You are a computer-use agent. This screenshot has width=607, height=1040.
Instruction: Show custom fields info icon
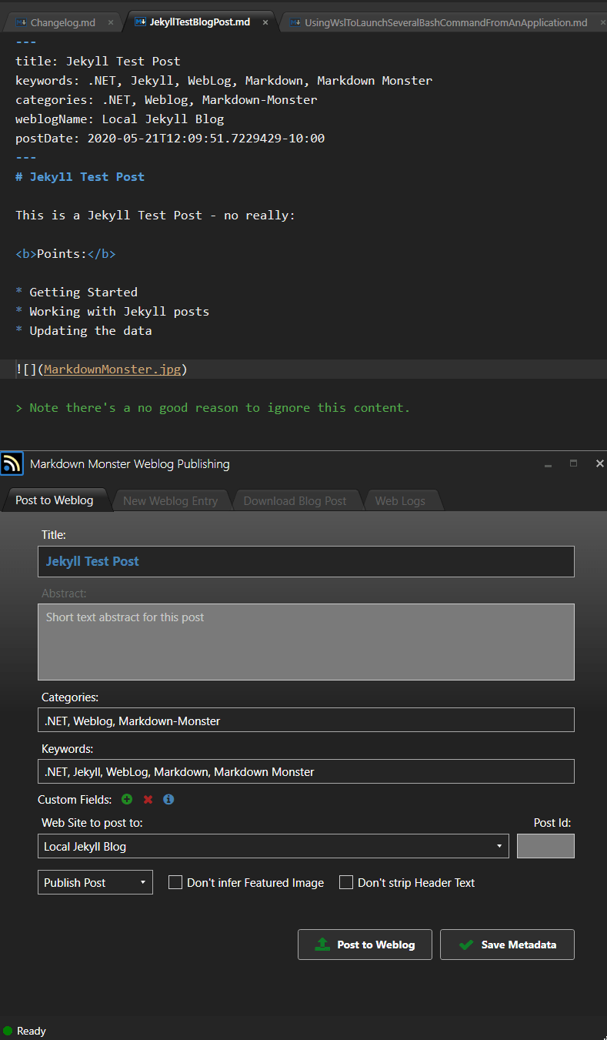(168, 799)
